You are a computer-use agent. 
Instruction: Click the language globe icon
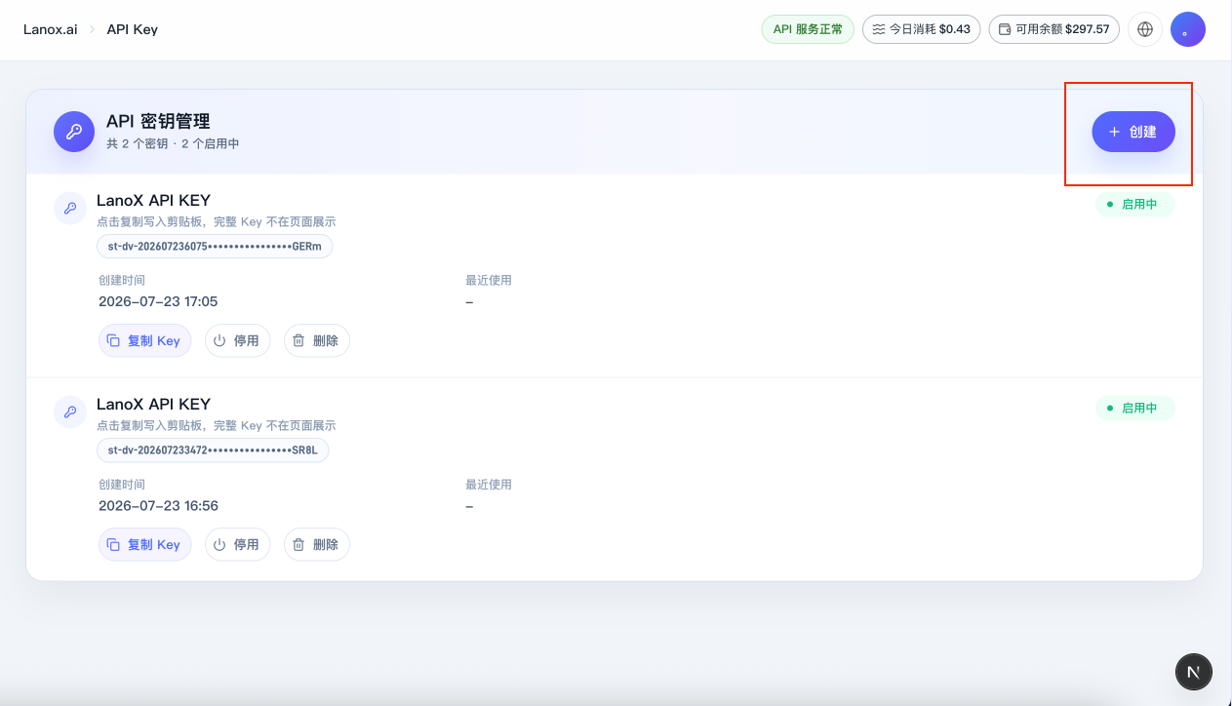[1145, 29]
